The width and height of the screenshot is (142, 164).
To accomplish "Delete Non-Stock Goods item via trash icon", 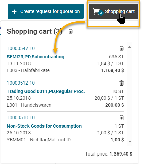I will tap(121, 118).
